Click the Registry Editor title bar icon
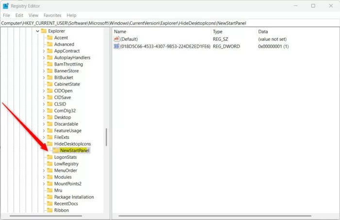This screenshot has height=220, width=340. [x=6, y=6]
